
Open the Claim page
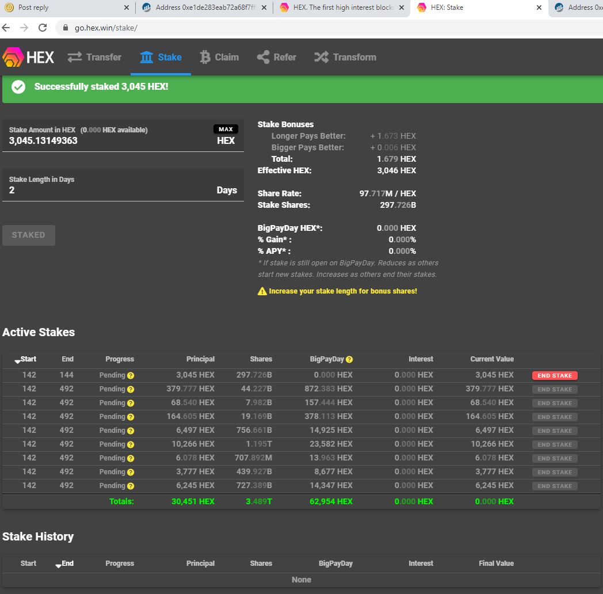(x=219, y=57)
